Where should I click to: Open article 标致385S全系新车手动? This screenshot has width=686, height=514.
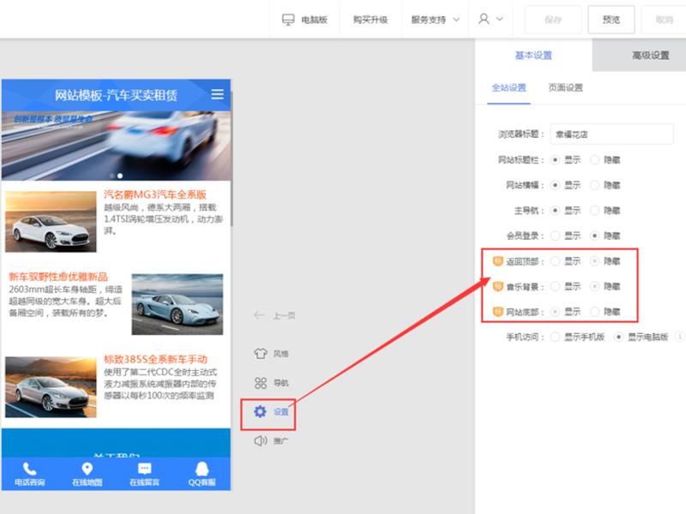pos(155,359)
